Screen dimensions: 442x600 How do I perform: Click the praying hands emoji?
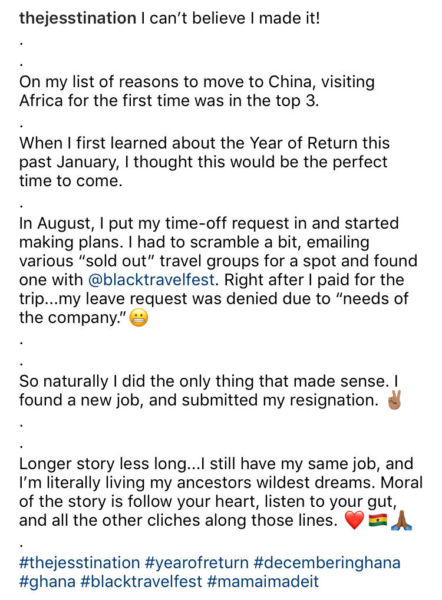coord(401,520)
